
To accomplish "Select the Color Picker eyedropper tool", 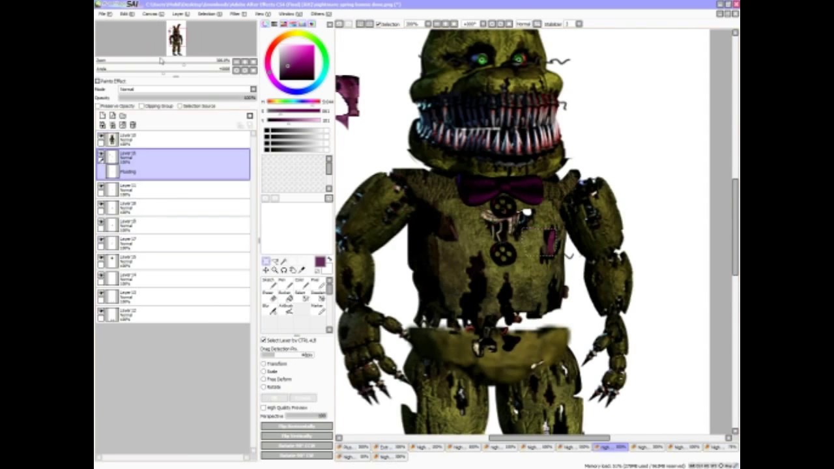I will pyautogui.click(x=302, y=270).
